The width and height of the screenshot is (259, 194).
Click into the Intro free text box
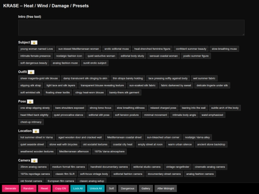click(x=131, y=28)
